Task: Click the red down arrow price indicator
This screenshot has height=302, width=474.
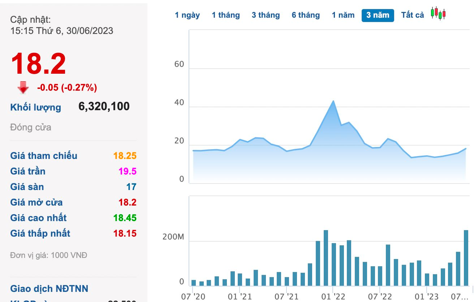Action: 23,87
